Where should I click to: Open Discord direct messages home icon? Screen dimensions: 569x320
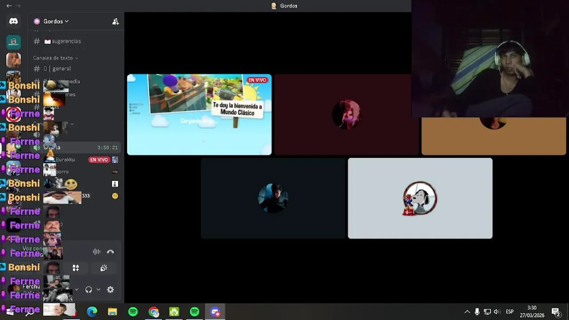[x=13, y=21]
